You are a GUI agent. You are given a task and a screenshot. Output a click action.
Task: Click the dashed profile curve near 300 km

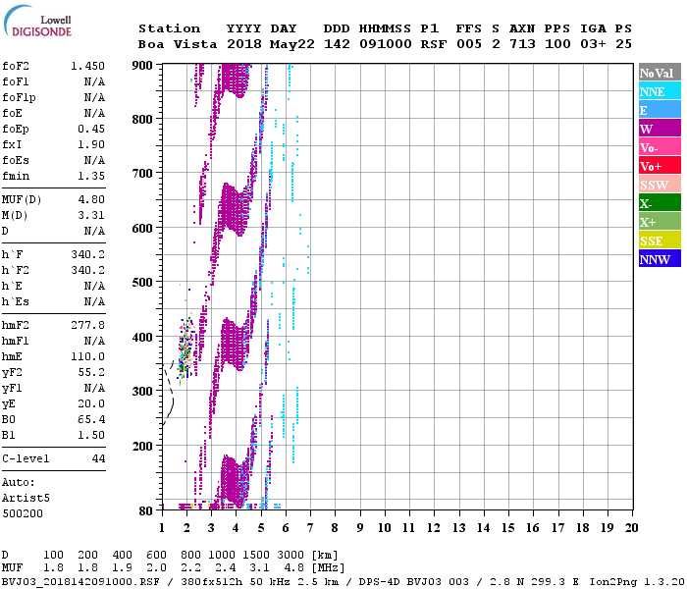169,393
